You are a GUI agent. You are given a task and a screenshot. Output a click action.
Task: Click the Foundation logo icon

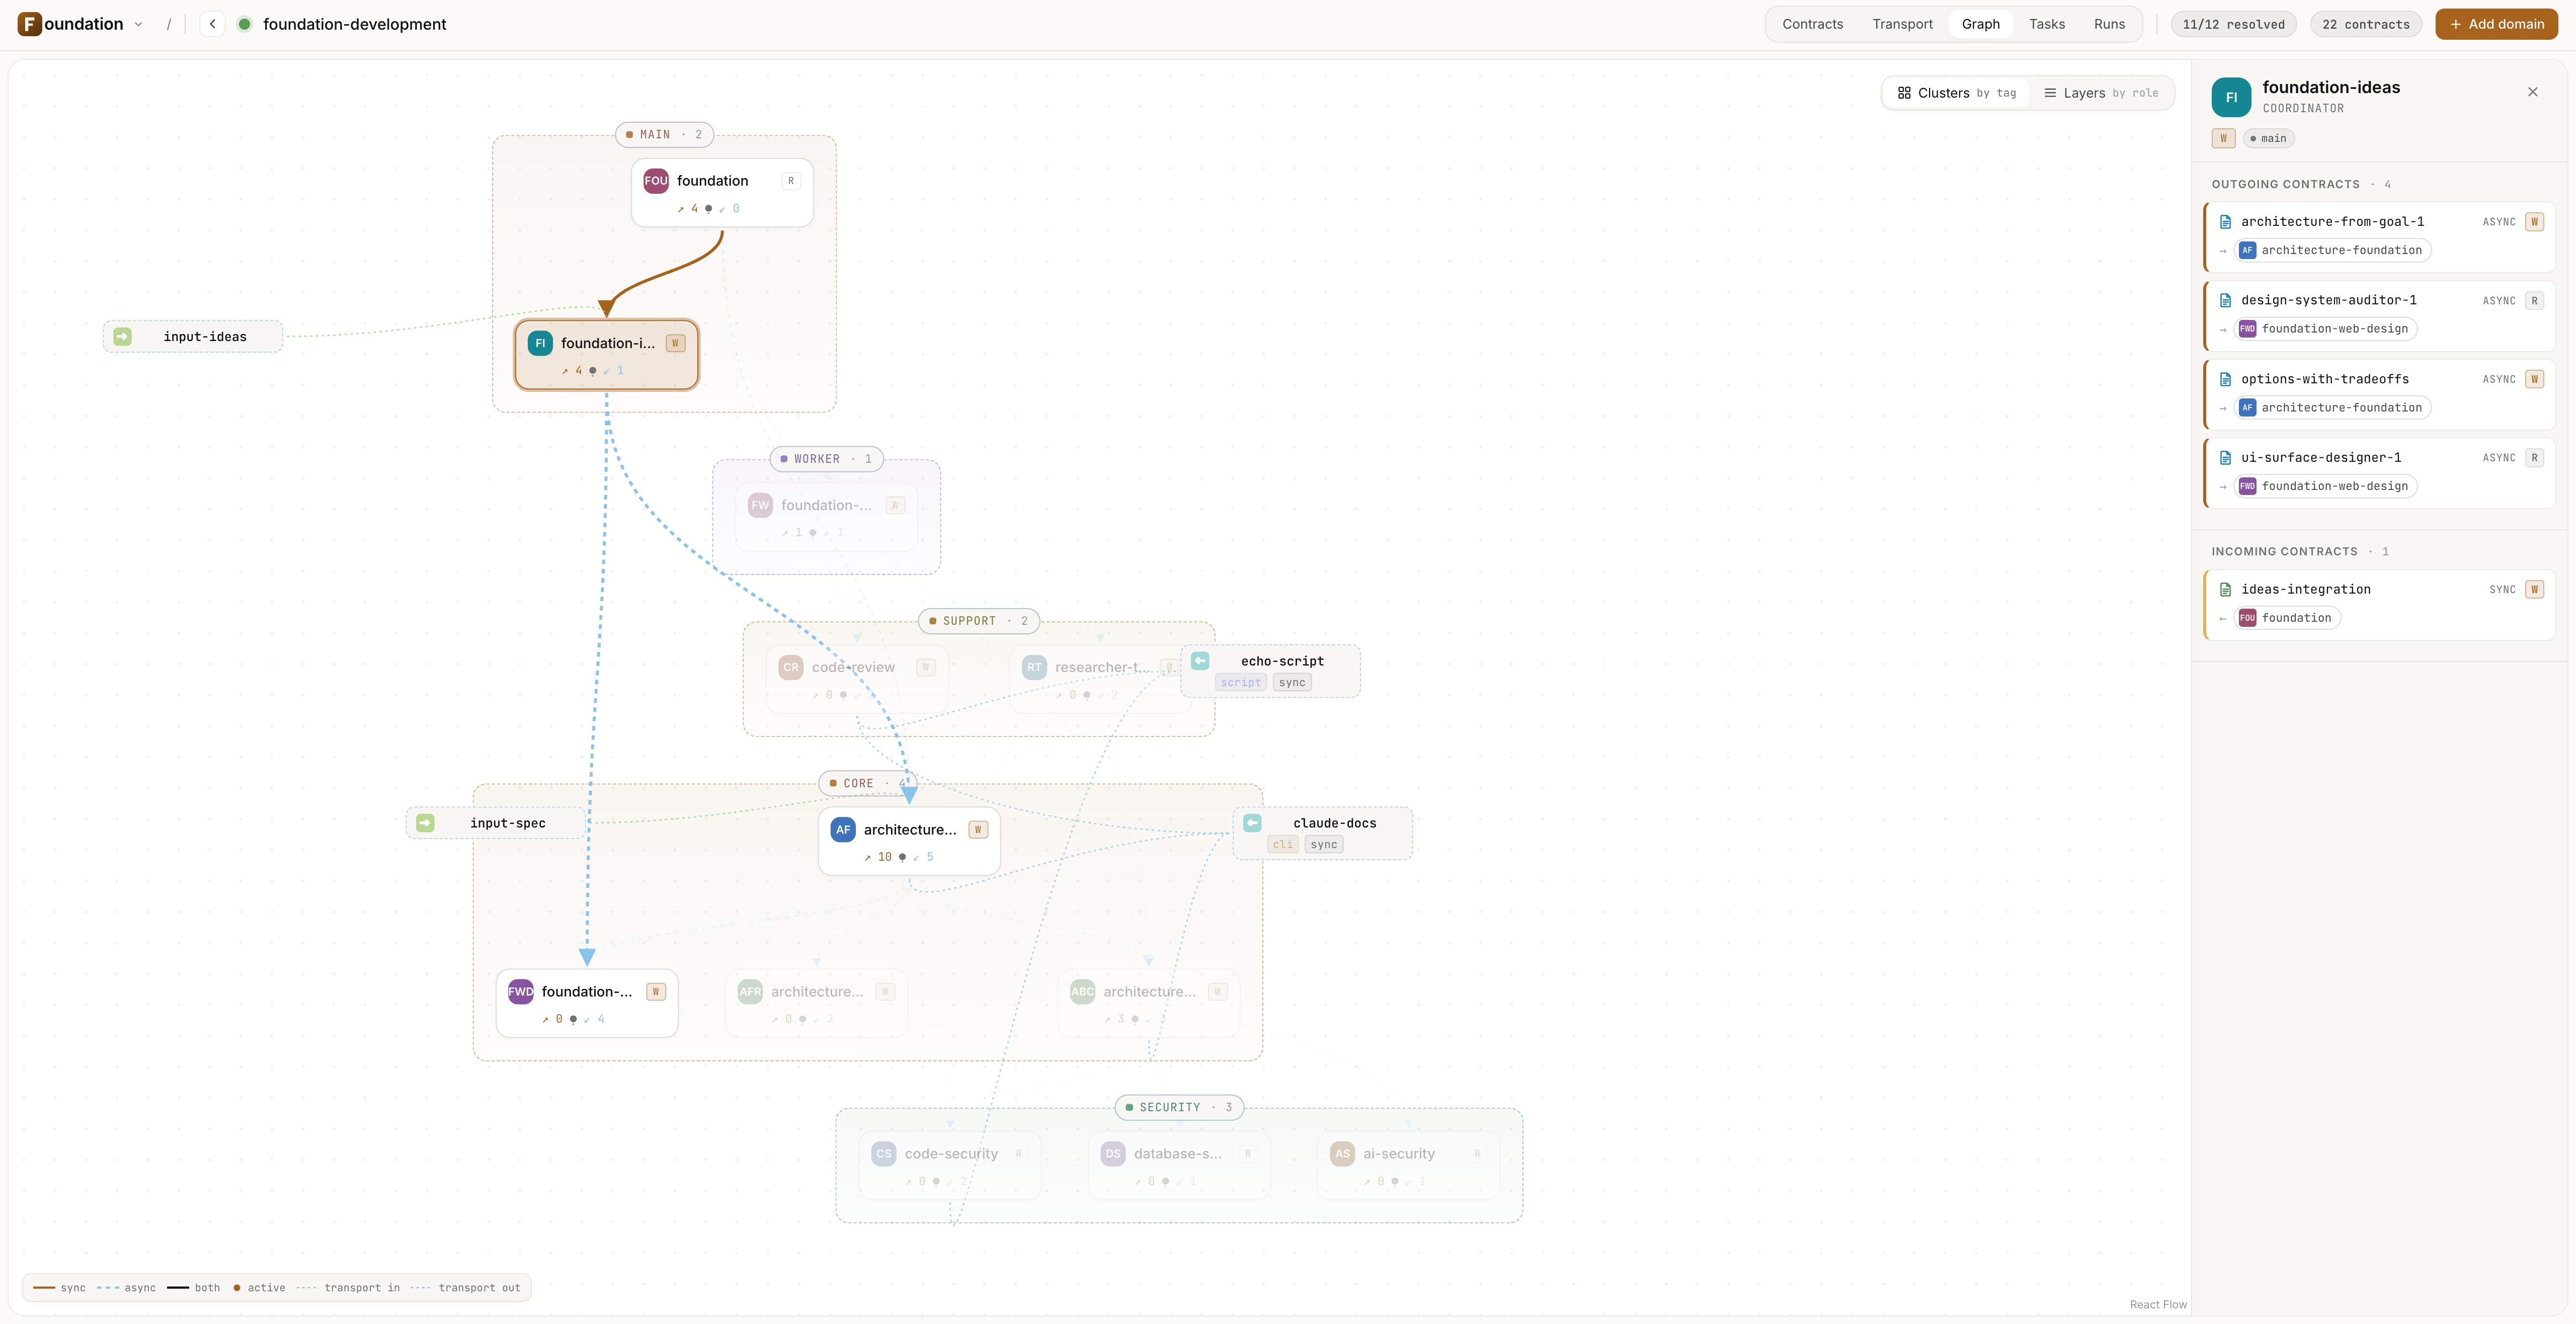click(x=30, y=24)
